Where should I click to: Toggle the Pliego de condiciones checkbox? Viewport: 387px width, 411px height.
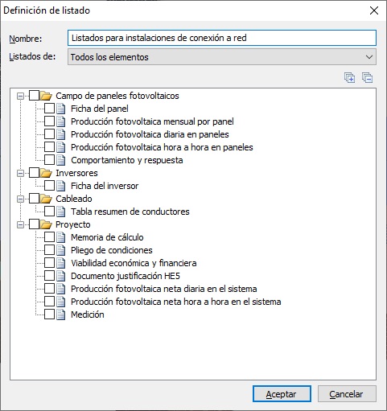pos(49,250)
